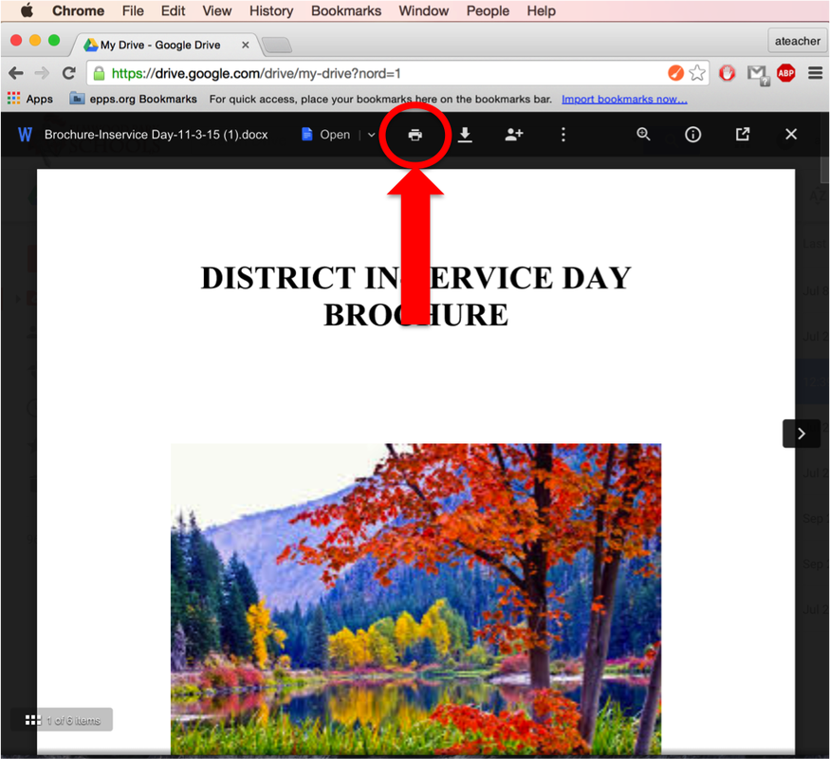
Task: Open the Chrome customization menu
Action: tap(815, 72)
